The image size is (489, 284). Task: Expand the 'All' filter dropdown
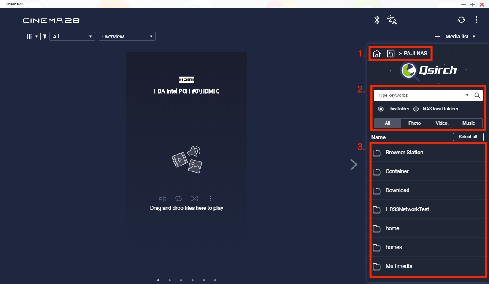(x=72, y=37)
